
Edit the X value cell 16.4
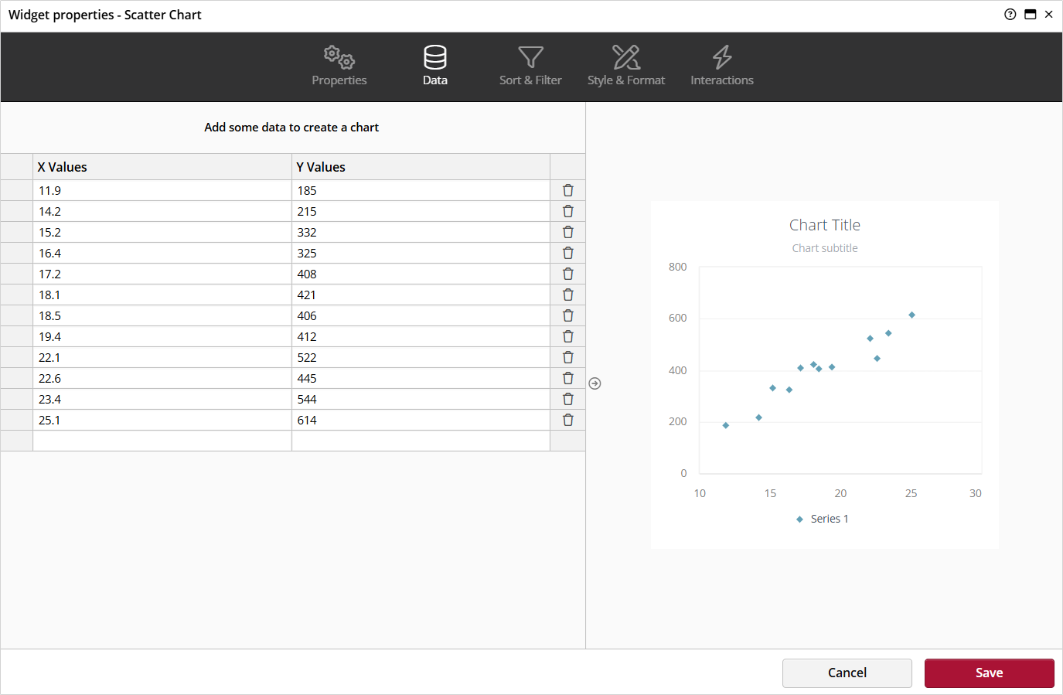click(162, 253)
